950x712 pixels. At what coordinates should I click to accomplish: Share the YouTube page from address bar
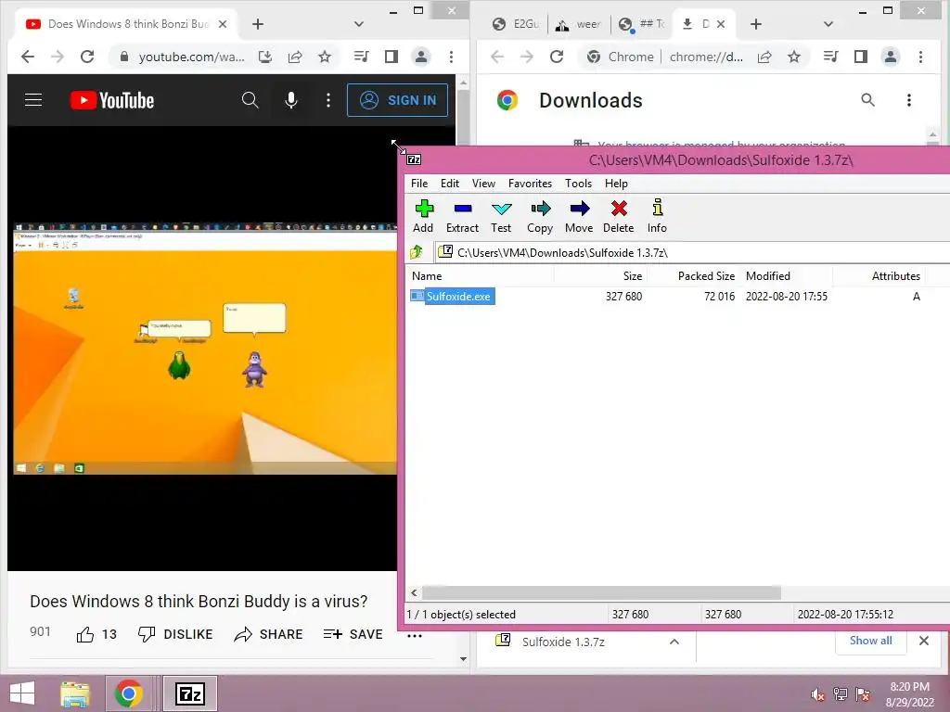pyautogui.click(x=295, y=57)
